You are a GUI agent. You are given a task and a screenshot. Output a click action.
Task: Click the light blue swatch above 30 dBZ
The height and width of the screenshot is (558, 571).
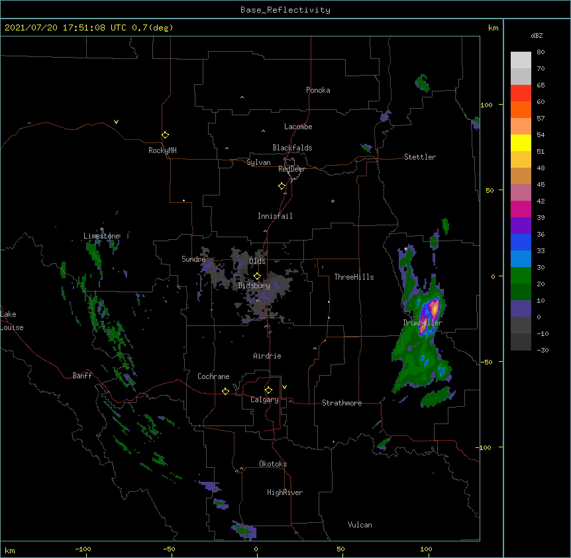tap(521, 259)
